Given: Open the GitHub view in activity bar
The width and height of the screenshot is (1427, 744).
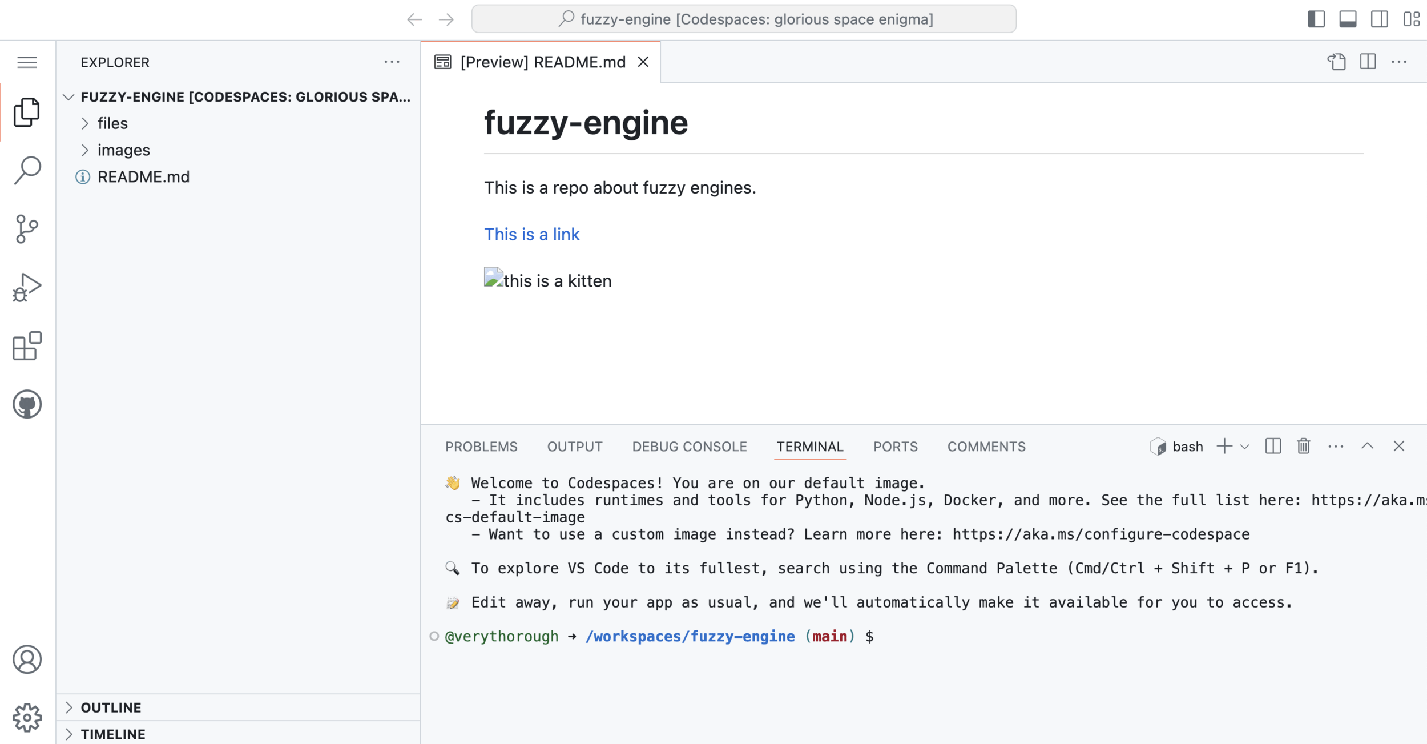Looking at the screenshot, I should [x=27, y=404].
